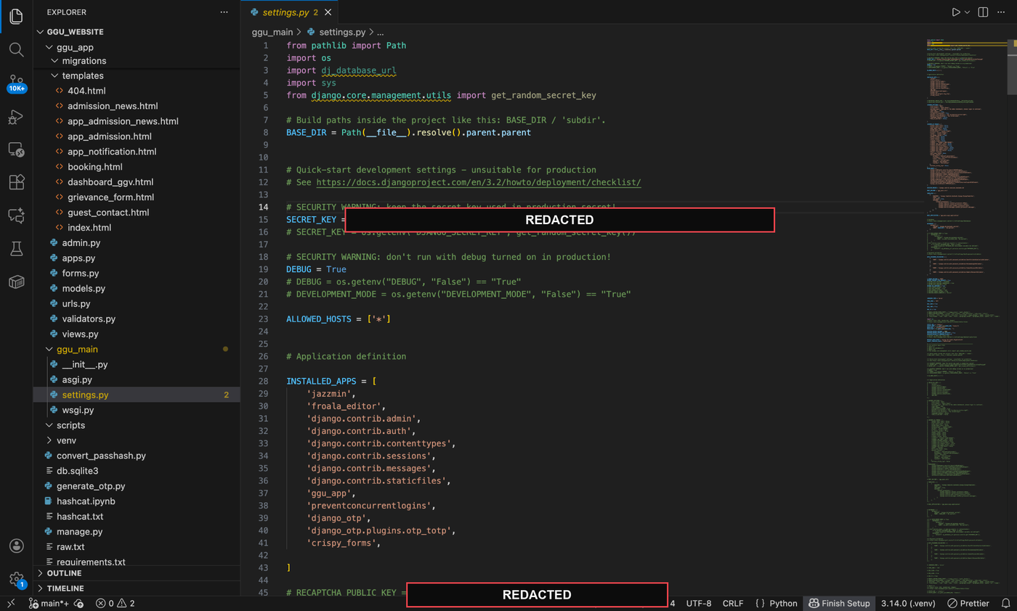
Task: Open the Remote Explorer view
Action: pyautogui.click(x=16, y=149)
